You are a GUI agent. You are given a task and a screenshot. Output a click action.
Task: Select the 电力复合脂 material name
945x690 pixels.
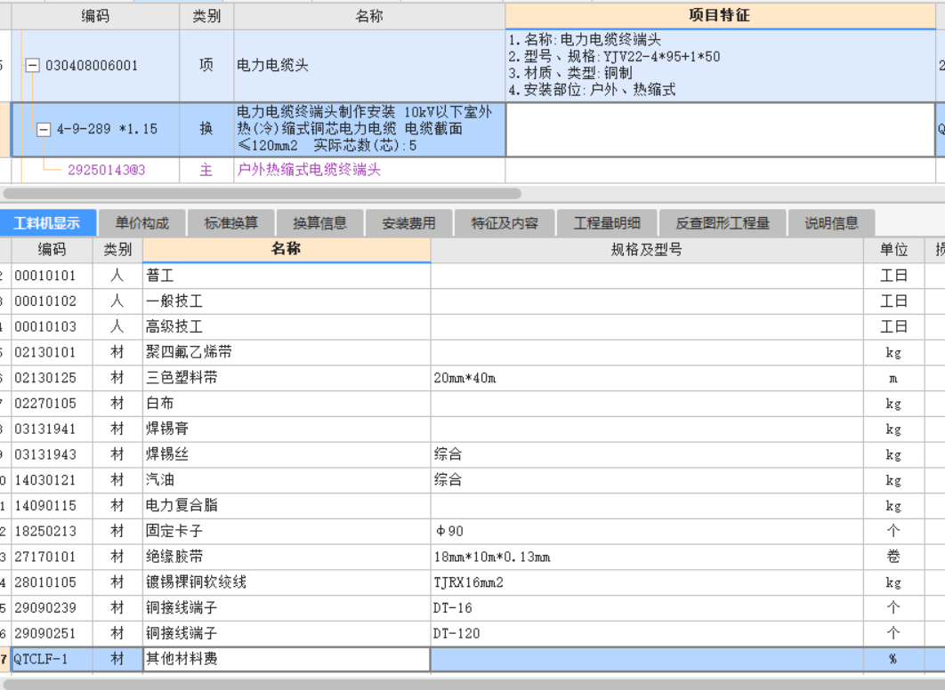tap(287, 505)
